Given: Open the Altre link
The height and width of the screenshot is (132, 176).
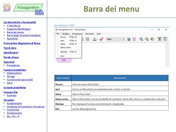Looking at the screenshot, I should click(10, 83).
